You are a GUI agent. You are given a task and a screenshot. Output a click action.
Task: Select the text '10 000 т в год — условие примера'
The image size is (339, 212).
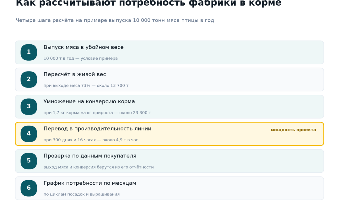(81, 58)
